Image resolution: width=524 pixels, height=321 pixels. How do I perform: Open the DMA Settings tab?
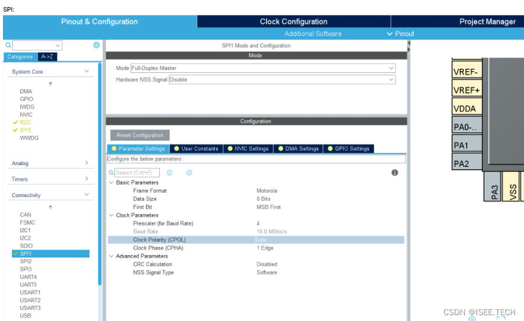pyautogui.click(x=298, y=148)
